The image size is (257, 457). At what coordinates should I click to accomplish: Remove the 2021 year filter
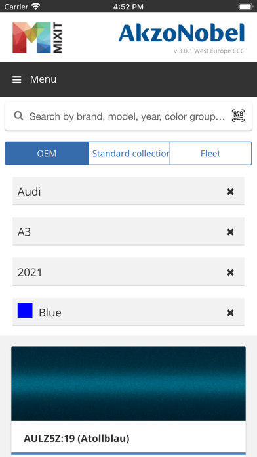click(x=230, y=272)
